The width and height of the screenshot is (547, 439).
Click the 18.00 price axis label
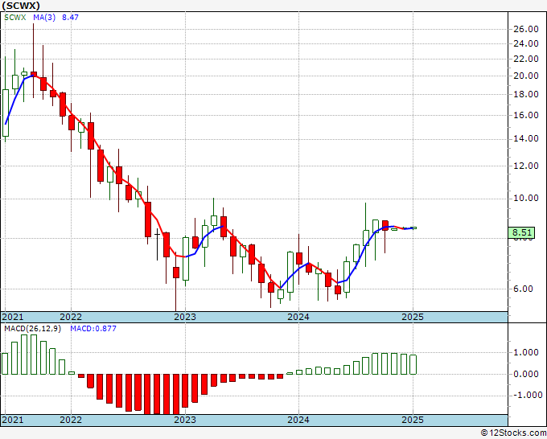526,94
